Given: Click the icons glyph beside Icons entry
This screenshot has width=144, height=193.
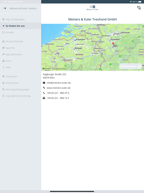Looking at the screenshot, I should click(x=3, y=61).
